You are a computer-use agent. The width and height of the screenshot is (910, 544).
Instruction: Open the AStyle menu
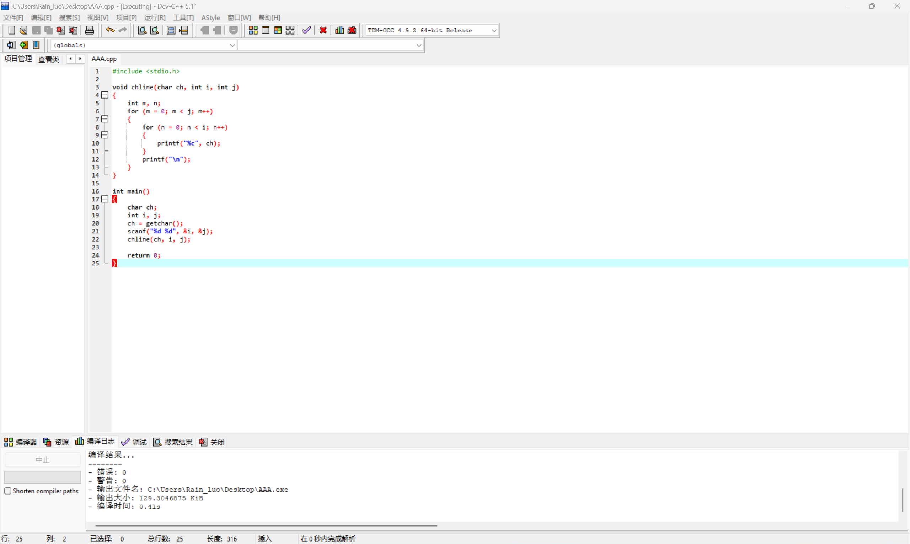[210, 17]
